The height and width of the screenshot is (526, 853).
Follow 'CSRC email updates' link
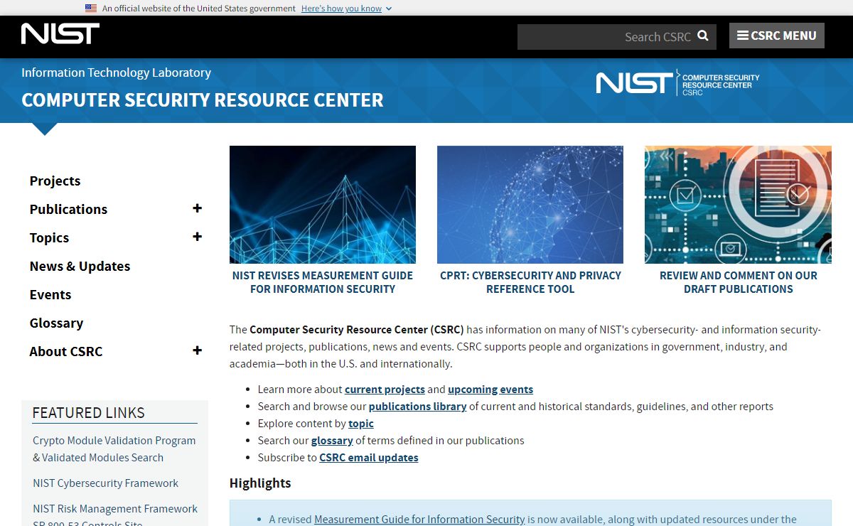pos(369,458)
